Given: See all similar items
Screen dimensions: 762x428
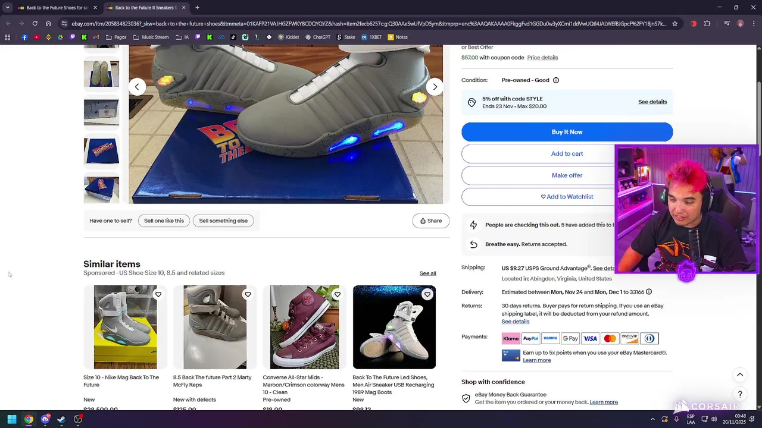Looking at the screenshot, I should (x=427, y=273).
